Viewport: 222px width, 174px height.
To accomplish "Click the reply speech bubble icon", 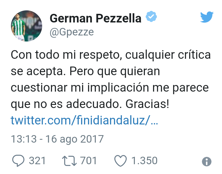I will [18, 160].
